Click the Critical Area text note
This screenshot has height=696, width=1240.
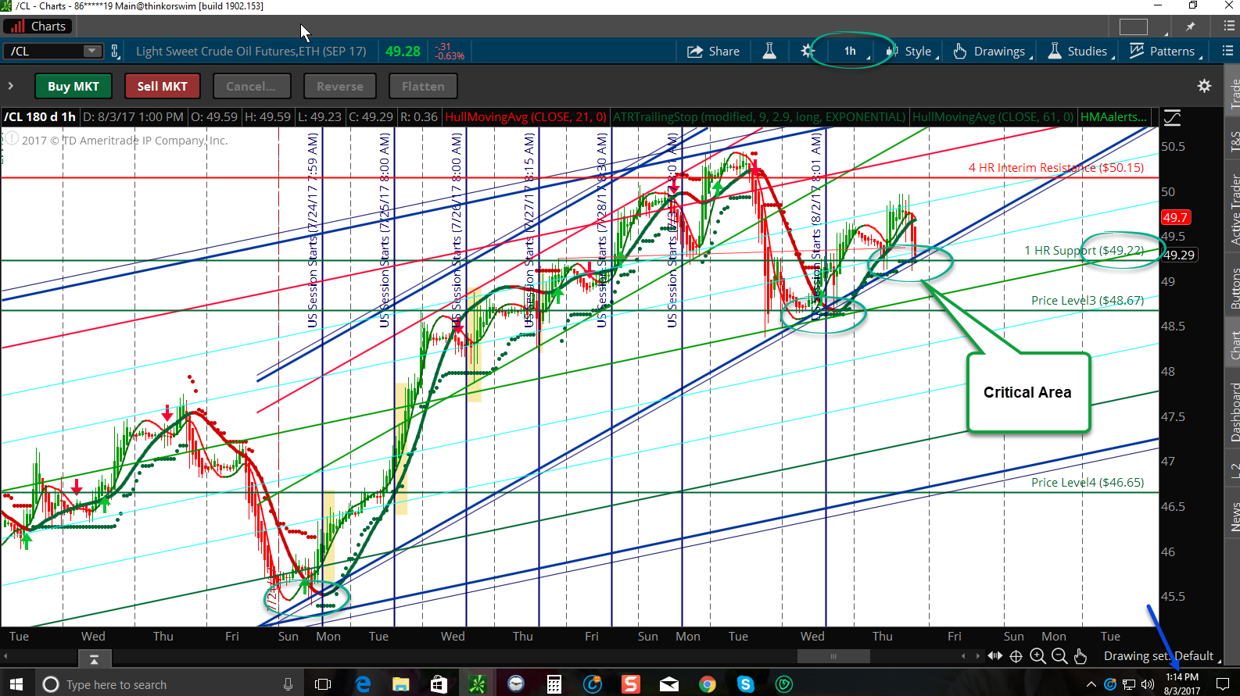pyautogui.click(x=1027, y=392)
